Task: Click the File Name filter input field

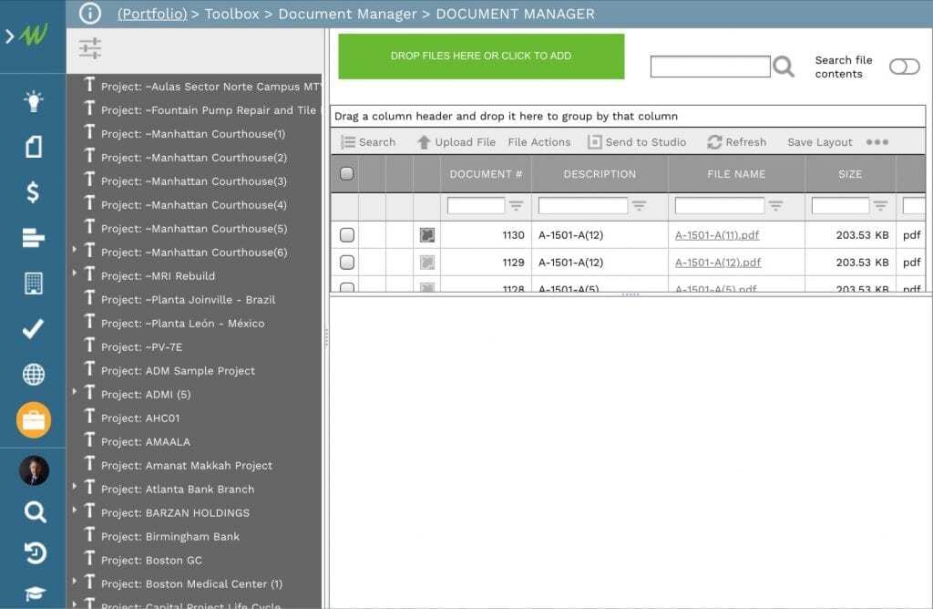Action: (x=720, y=206)
